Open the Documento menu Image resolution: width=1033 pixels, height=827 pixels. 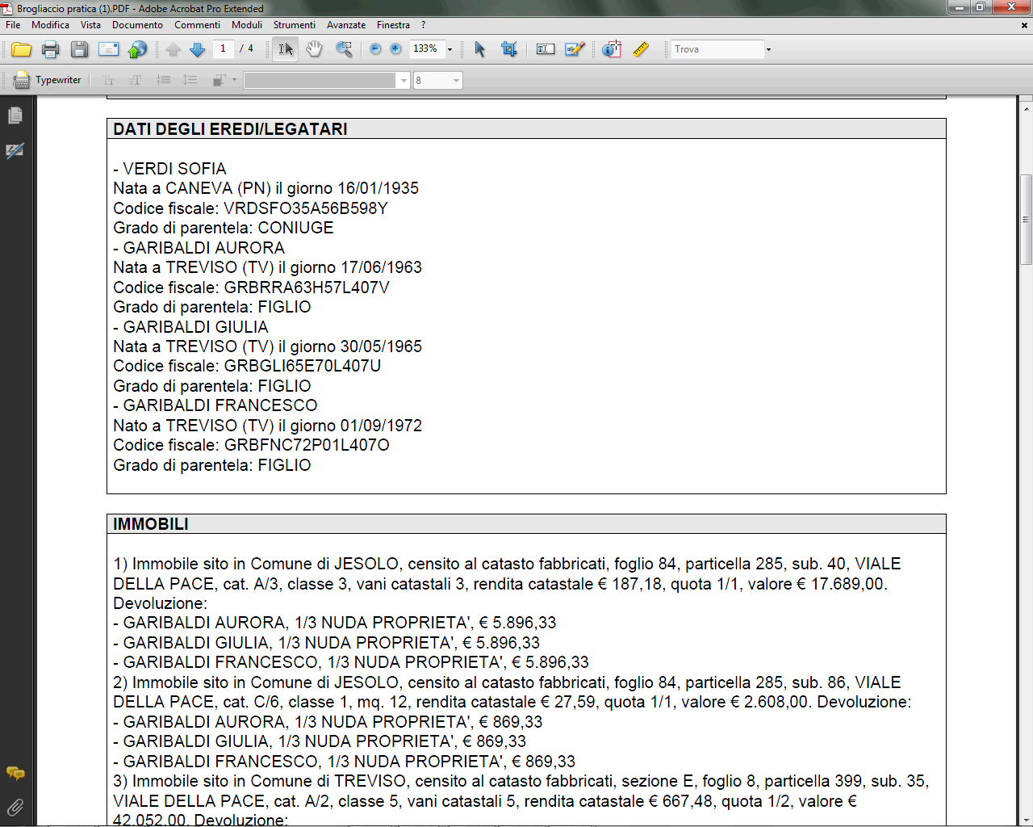[137, 25]
